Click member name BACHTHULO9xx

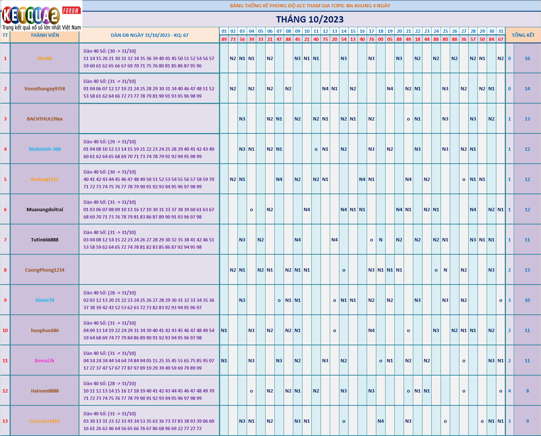(45, 119)
